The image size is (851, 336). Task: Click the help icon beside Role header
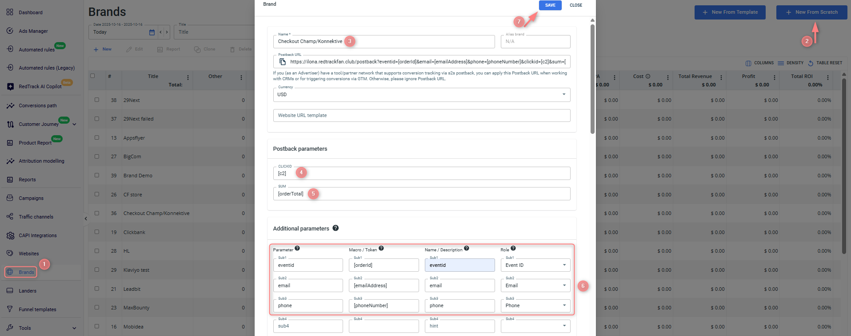(x=513, y=249)
